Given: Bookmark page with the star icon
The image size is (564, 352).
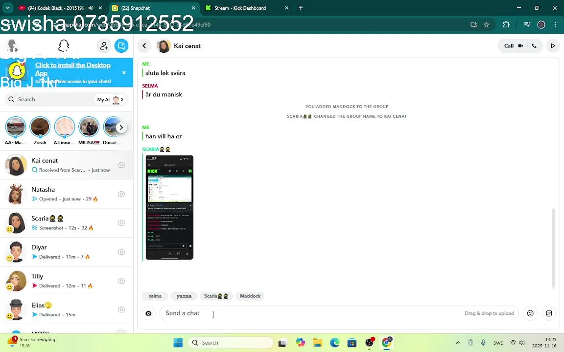Looking at the screenshot, I should [x=486, y=25].
